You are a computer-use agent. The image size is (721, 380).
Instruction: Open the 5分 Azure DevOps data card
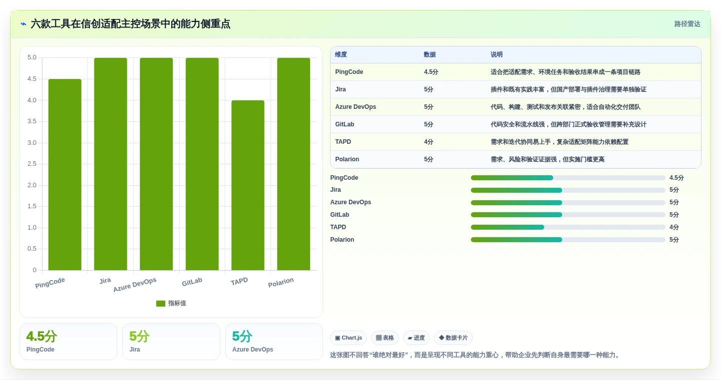point(274,342)
